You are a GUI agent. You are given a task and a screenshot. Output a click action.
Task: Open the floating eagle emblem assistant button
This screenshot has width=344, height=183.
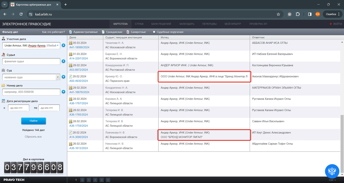pyautogui.click(x=332, y=172)
